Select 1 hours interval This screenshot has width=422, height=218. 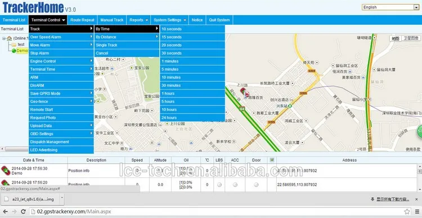click(192, 94)
